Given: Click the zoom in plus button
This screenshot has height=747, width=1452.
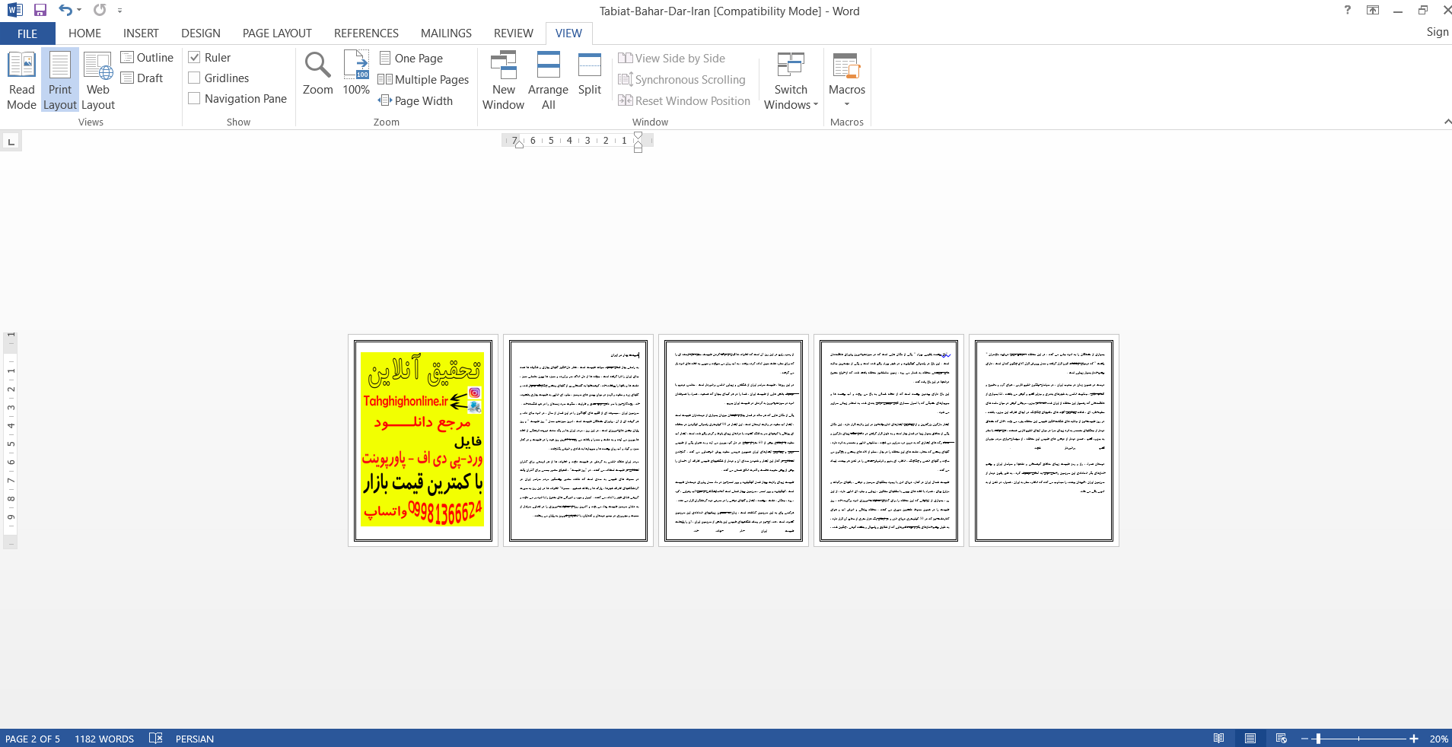Looking at the screenshot, I should pyautogui.click(x=1413, y=739).
